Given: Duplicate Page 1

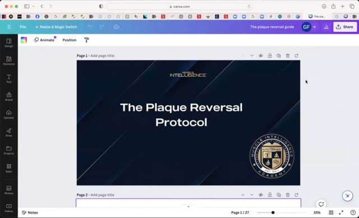Looking at the screenshot, I should [x=279, y=55].
